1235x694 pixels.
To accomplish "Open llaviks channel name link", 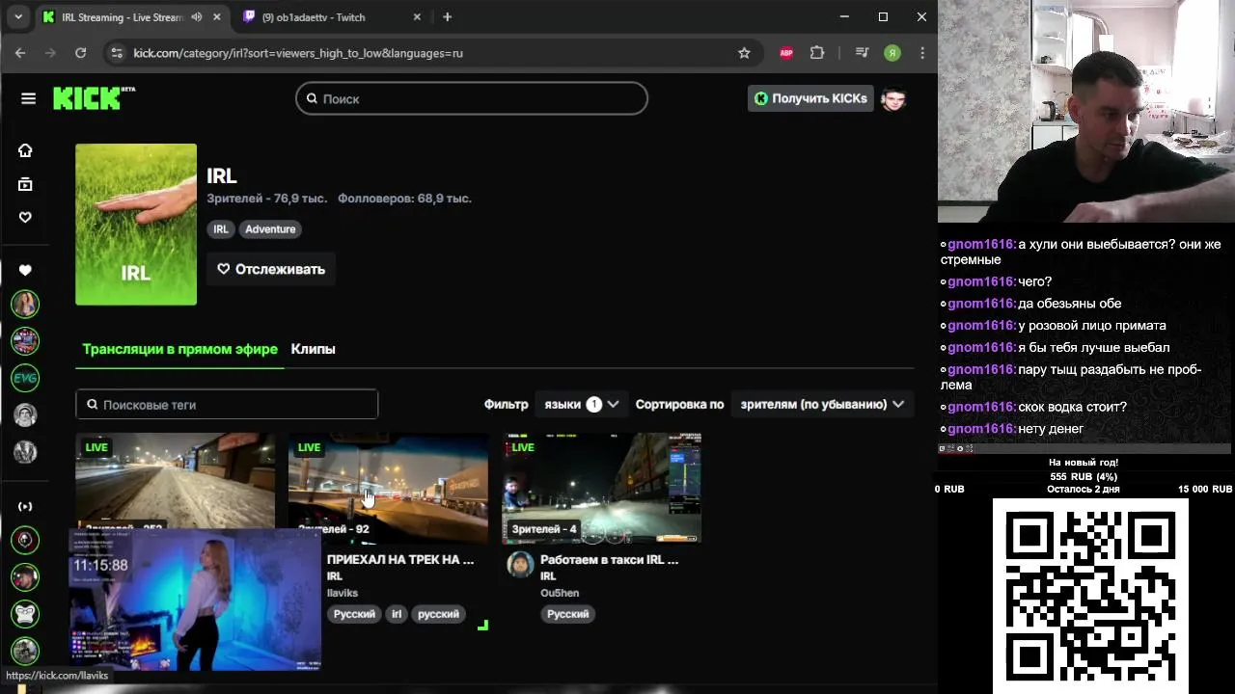I will 342,593.
